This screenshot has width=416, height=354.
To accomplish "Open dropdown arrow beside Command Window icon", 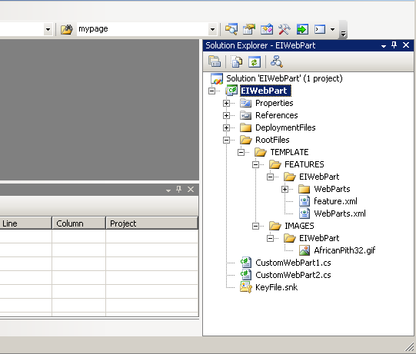I will [x=332, y=29].
